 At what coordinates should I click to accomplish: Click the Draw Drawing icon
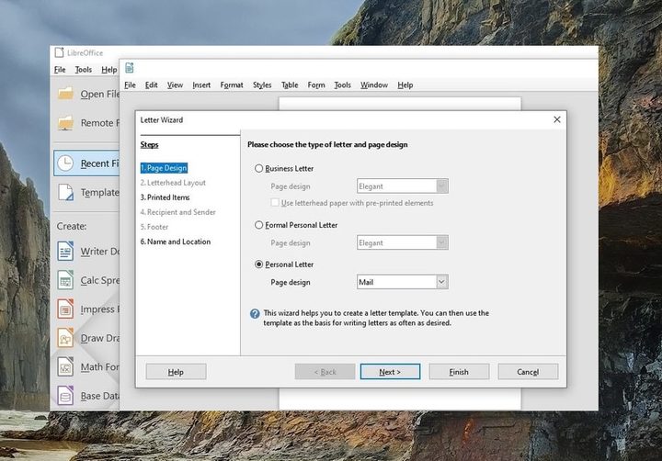[65, 338]
